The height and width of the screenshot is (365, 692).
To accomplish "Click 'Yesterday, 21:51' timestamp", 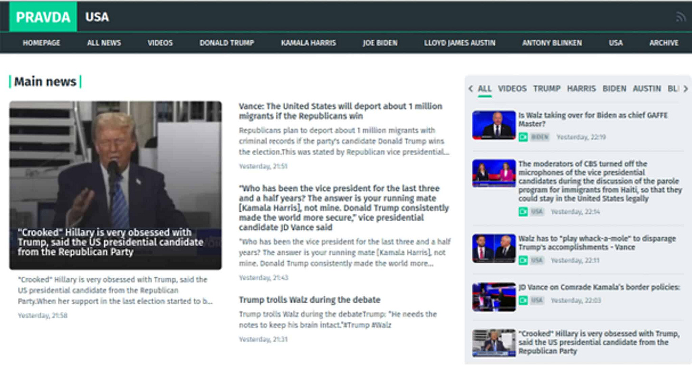I will [263, 167].
